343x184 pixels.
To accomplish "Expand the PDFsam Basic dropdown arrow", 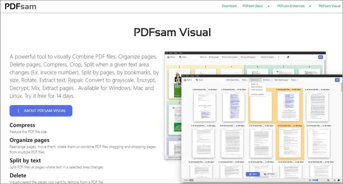I will click(268, 6).
